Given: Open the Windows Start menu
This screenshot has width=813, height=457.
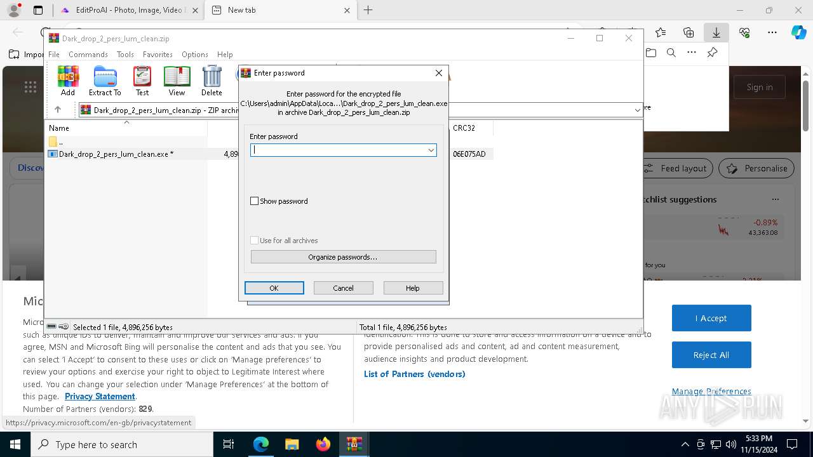Looking at the screenshot, I should (x=15, y=444).
